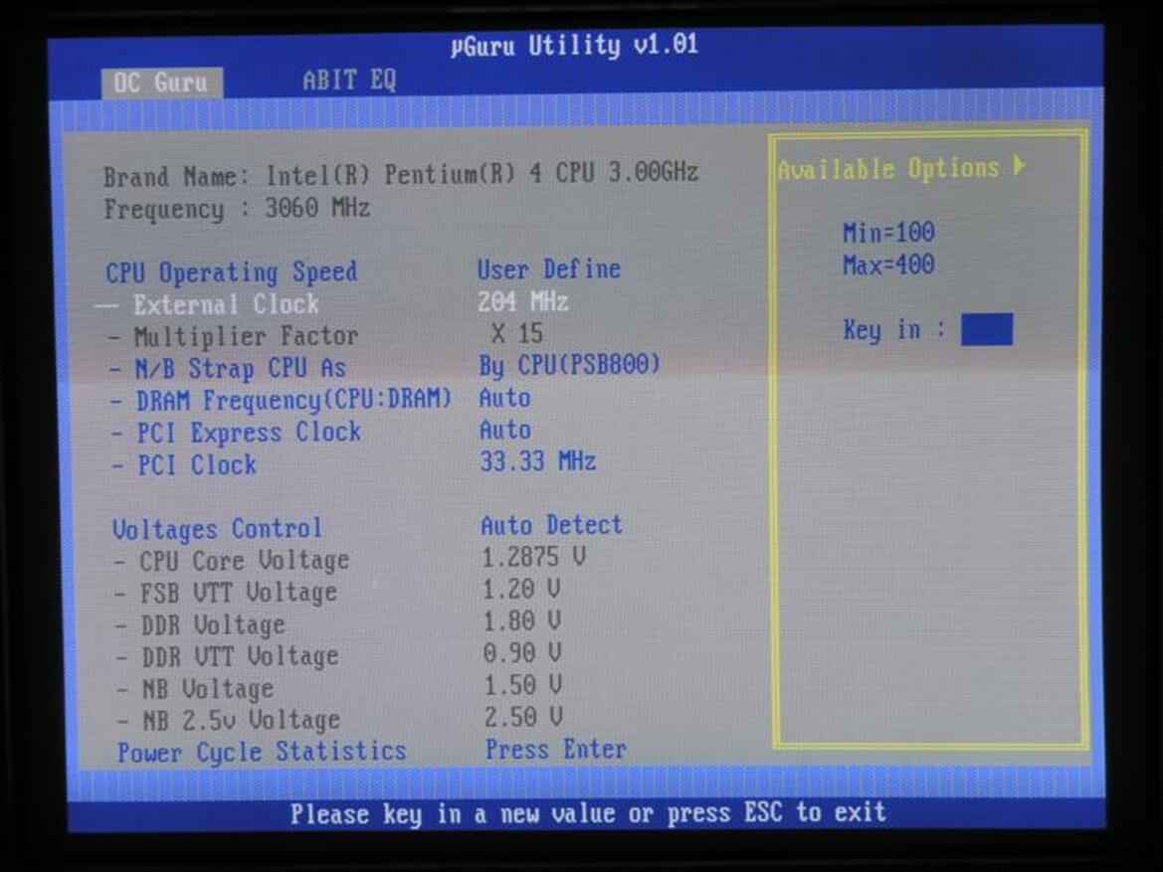This screenshot has width=1163, height=872.
Task: Click the Key in input box
Action: tap(987, 330)
